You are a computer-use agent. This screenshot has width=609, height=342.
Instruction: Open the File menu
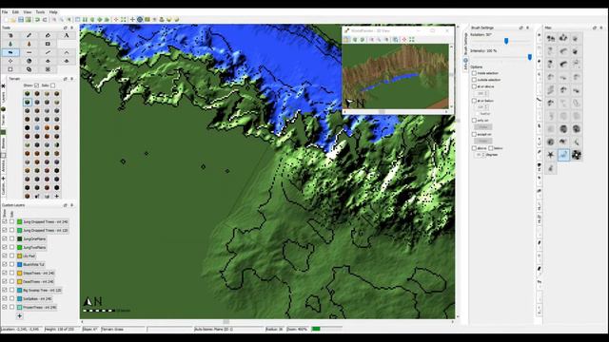(x=5, y=12)
